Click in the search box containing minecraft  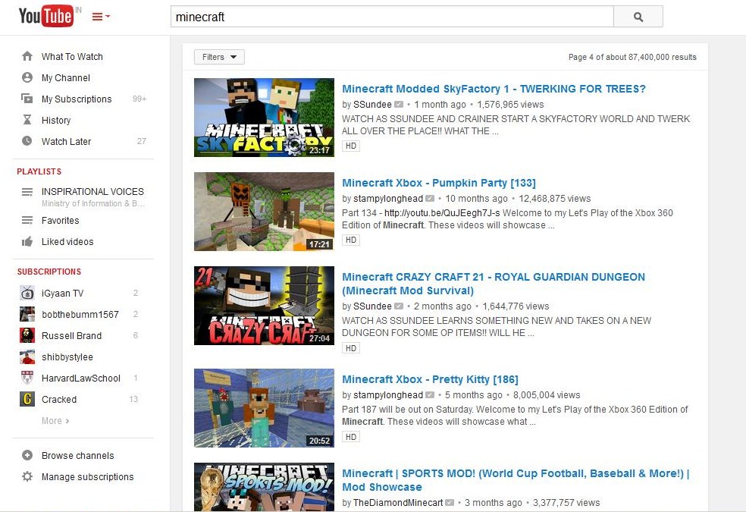tap(391, 17)
